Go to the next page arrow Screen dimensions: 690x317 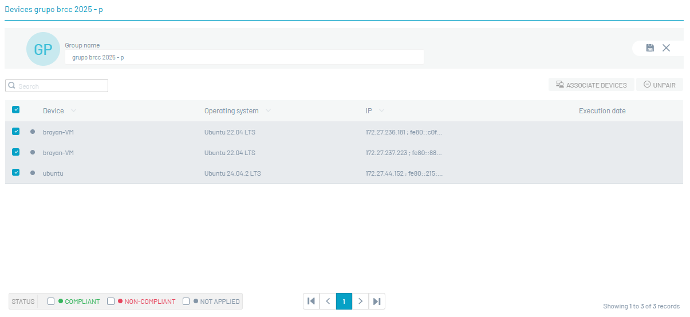[360, 301]
